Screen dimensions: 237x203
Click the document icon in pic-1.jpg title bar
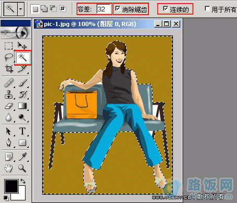[x=39, y=24]
